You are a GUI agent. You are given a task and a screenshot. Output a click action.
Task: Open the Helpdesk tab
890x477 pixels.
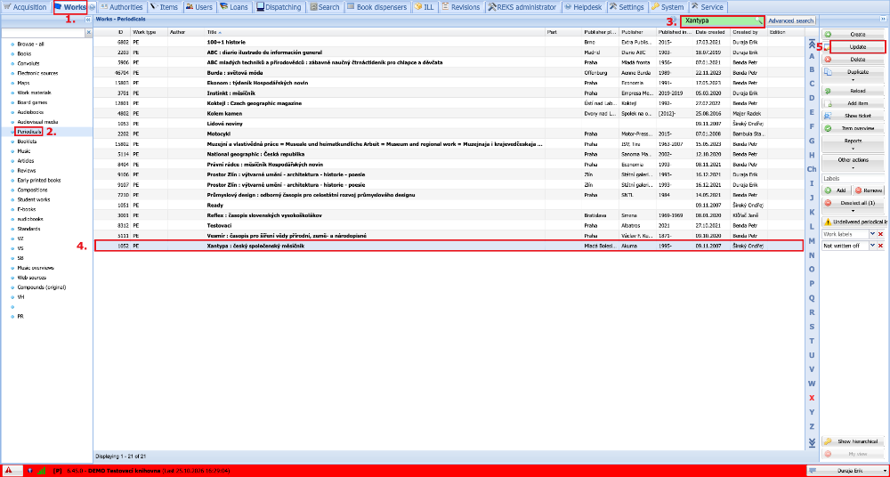click(x=585, y=7)
